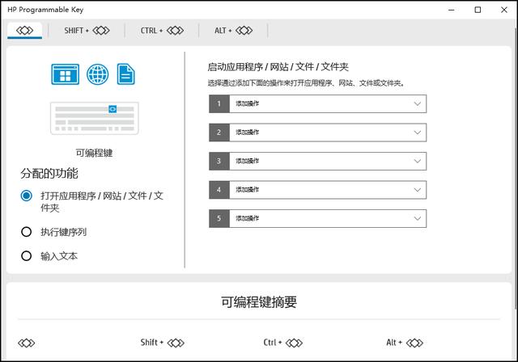Click the Alt + key icon in summary
Image resolution: width=518 pixels, height=362 pixels.
[414, 343]
